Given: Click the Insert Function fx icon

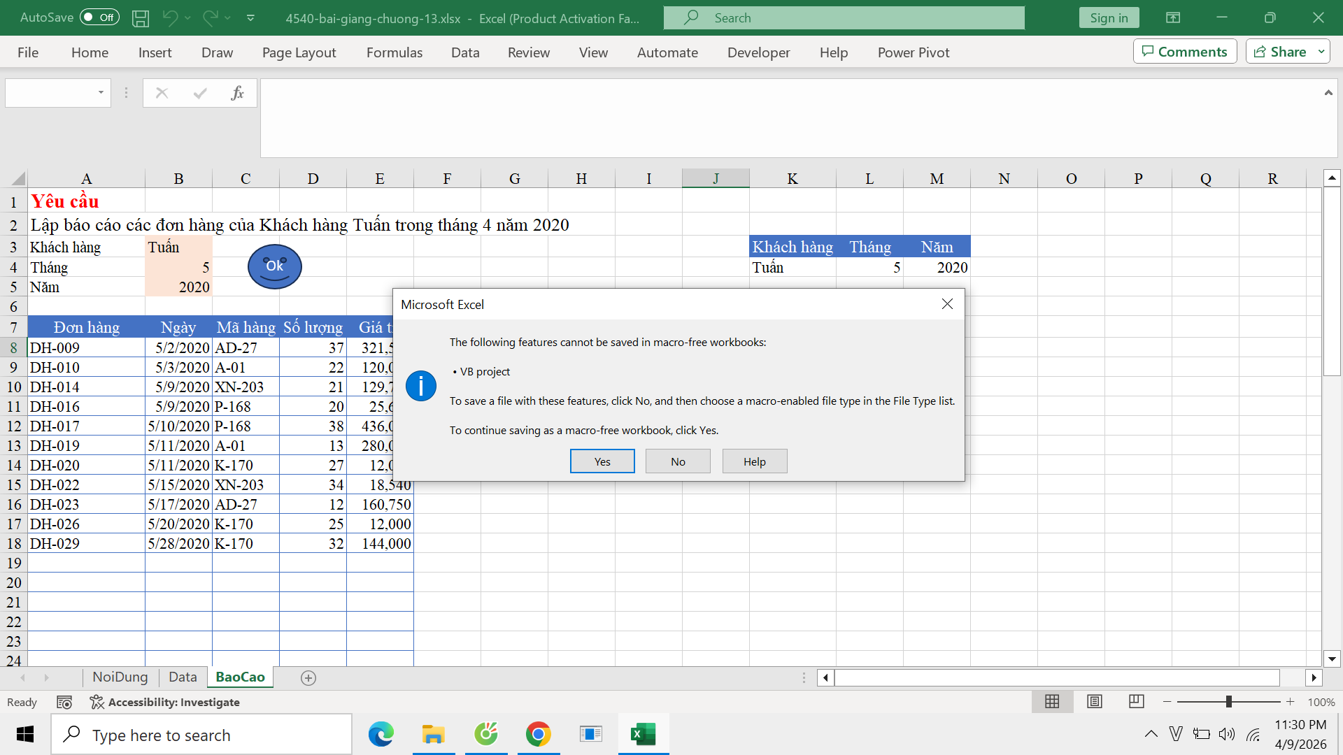Looking at the screenshot, I should click(237, 93).
